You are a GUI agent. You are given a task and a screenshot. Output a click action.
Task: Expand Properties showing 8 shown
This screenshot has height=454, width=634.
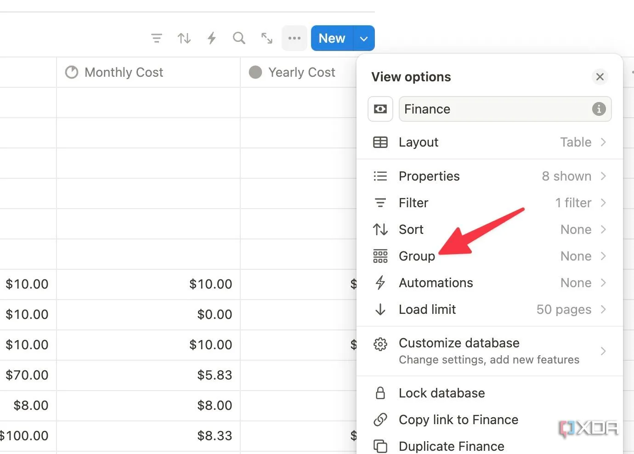(489, 176)
